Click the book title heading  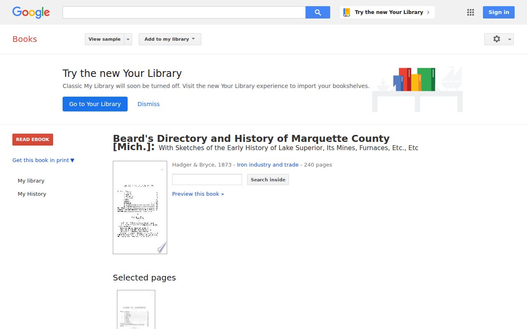tap(251, 143)
